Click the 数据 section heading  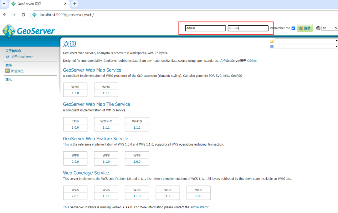(x=8, y=65)
